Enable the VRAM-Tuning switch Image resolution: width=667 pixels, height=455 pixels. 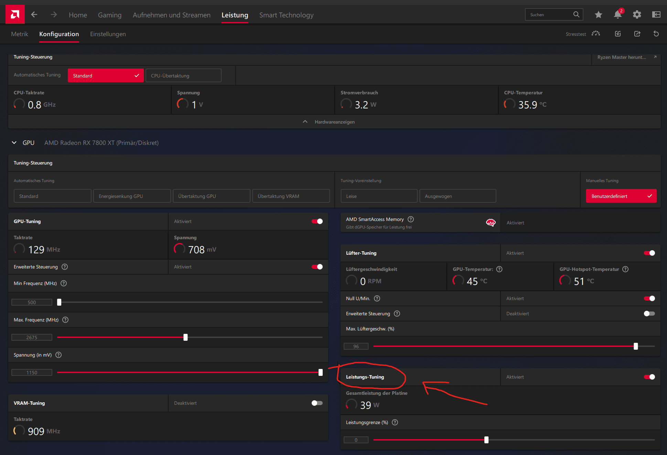[317, 403]
